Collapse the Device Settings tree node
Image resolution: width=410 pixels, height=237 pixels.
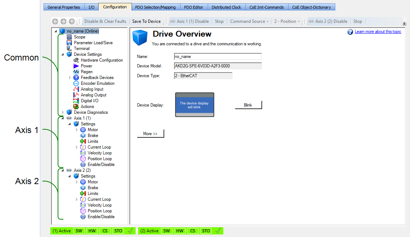pyautogui.click(x=63, y=54)
